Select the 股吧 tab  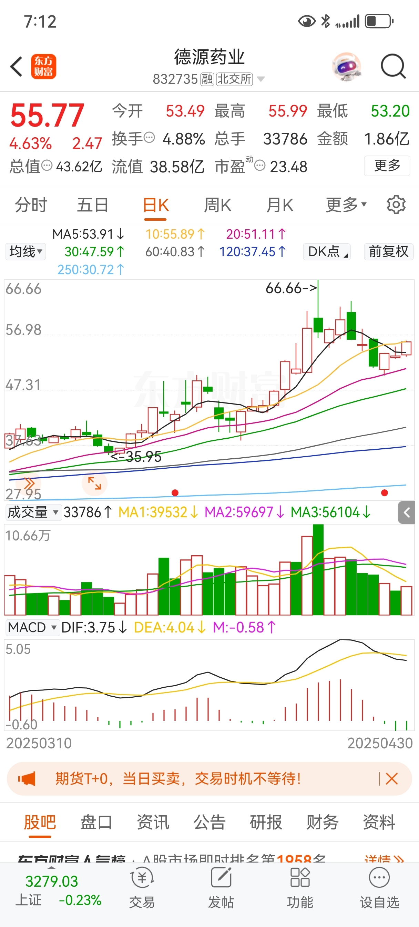(40, 822)
